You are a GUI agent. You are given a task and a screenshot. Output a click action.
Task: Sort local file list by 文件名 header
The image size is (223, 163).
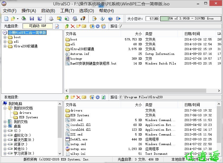point(93,105)
